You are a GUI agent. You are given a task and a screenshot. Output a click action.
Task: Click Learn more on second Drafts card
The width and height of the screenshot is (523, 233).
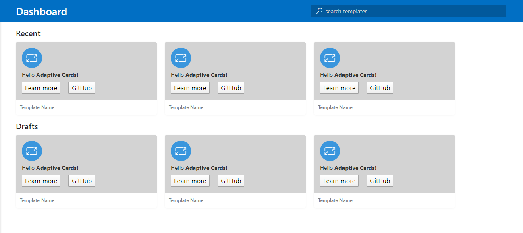coord(190,181)
